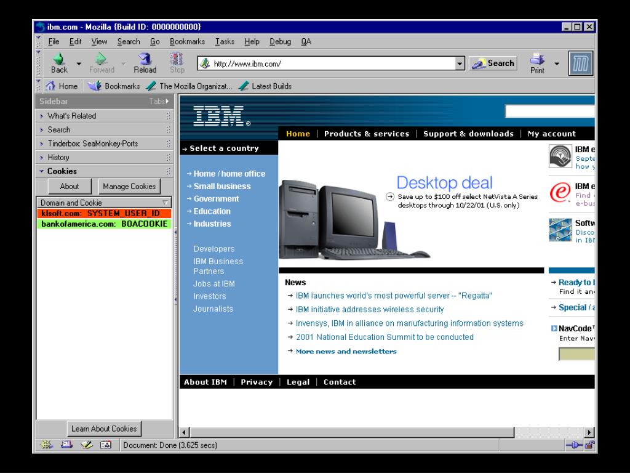Click the Software thumbnail image
This screenshot has height=473, width=630.
560,230
